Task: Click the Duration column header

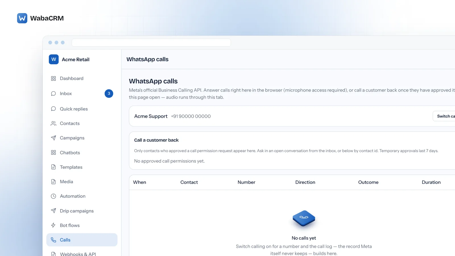Action: point(431,182)
